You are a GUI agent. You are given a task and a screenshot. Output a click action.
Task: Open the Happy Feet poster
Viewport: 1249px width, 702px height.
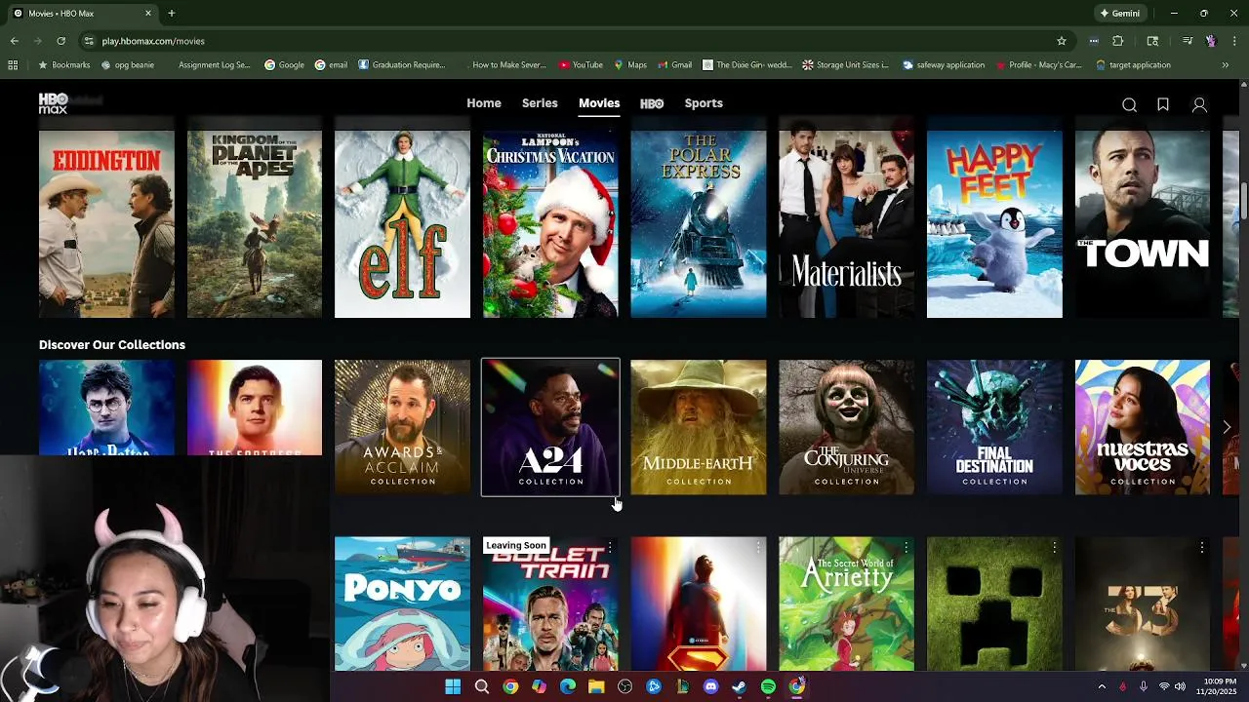point(994,224)
